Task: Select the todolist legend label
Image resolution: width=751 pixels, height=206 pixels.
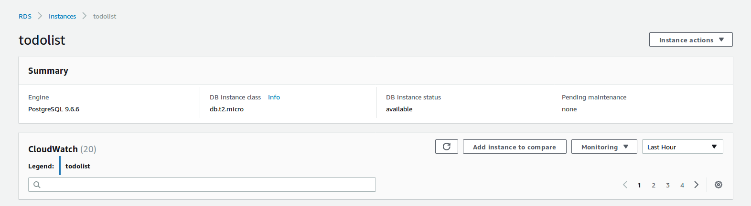Action: click(77, 166)
